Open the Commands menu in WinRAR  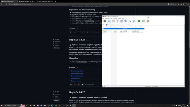click(107, 18)
